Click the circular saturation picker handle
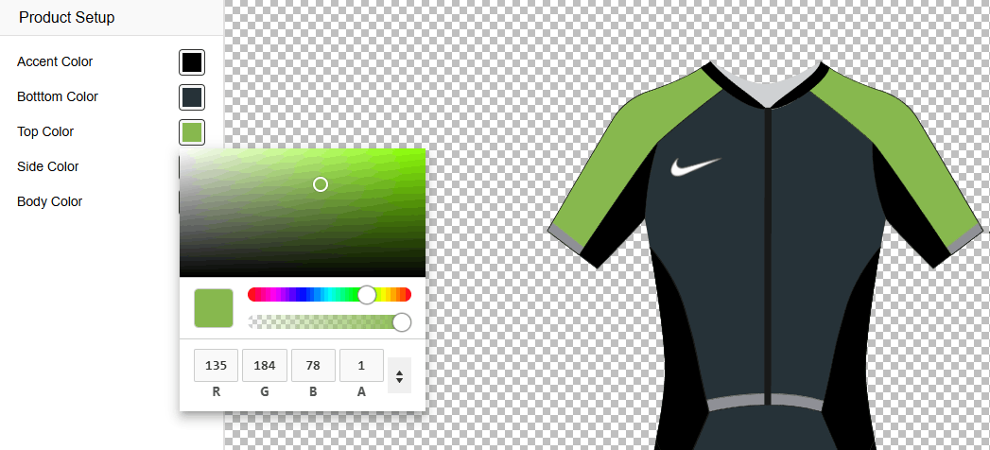The image size is (990, 450). point(321,184)
